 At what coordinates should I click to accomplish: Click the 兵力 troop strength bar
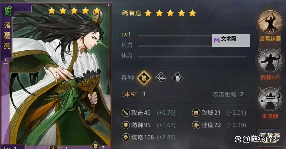(x=192, y=46)
